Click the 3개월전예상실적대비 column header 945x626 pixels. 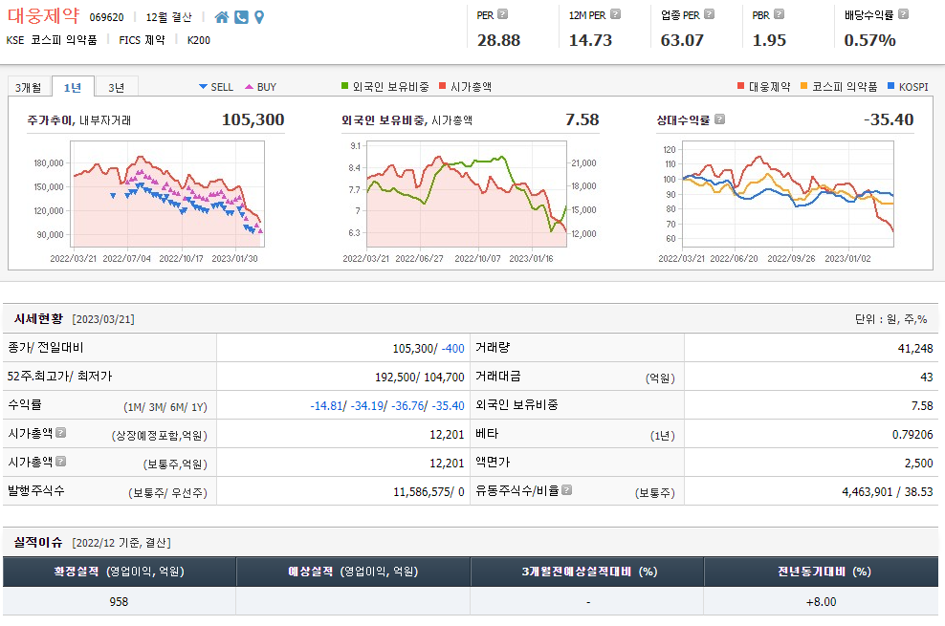pyautogui.click(x=587, y=572)
